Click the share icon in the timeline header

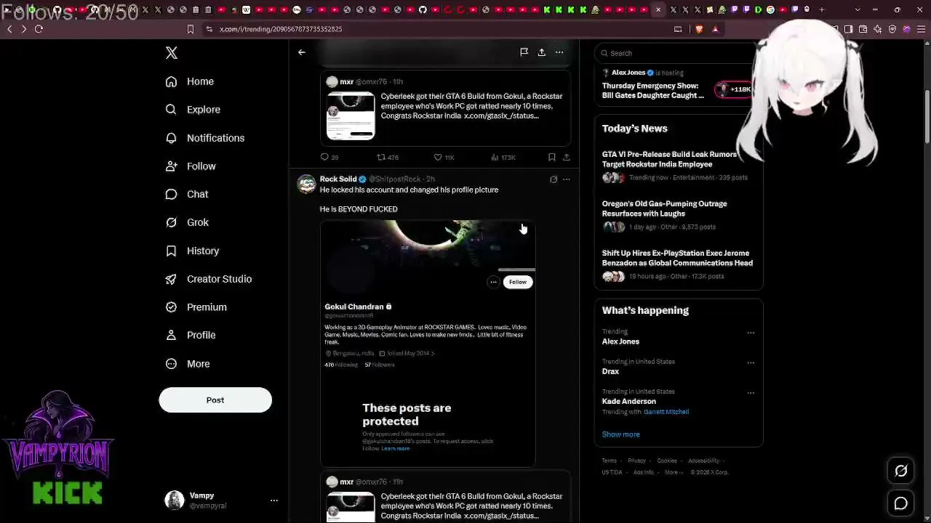[x=542, y=52]
